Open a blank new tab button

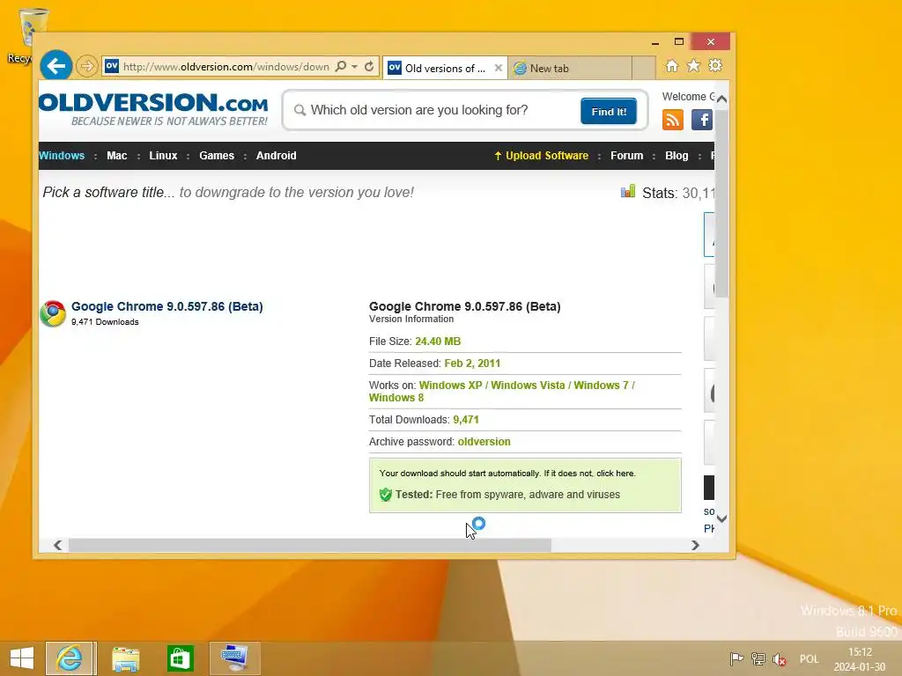644,69
